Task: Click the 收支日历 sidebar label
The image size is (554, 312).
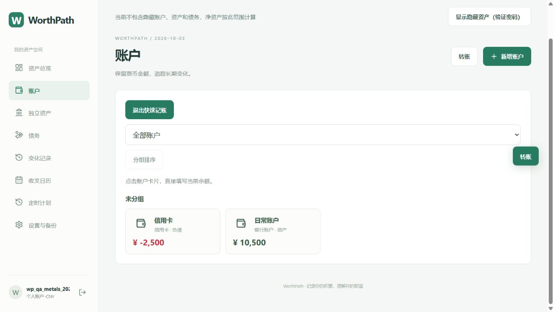Action: [40, 181]
